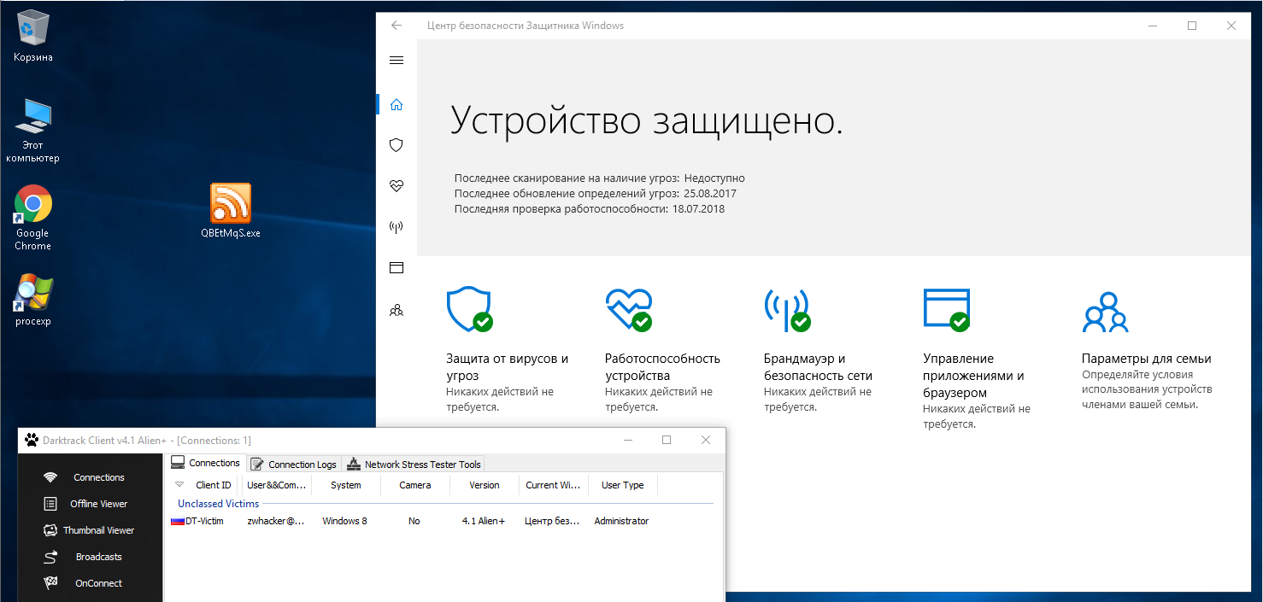Open Управление приложениями и браузером

pyautogui.click(x=973, y=376)
